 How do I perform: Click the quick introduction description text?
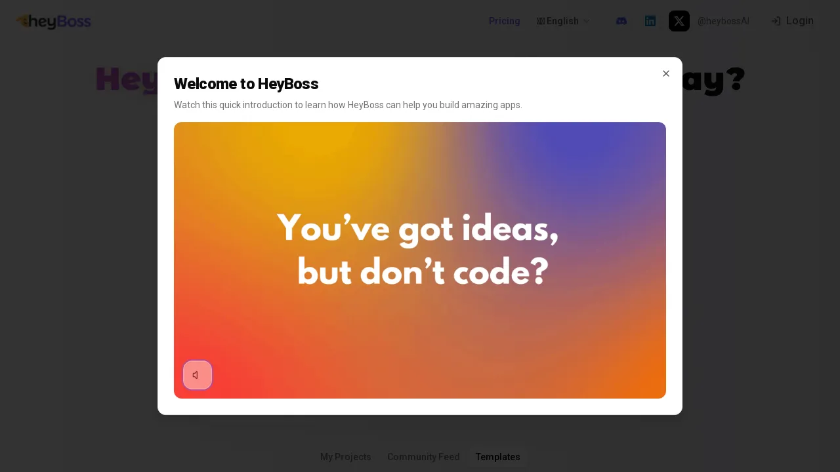click(x=348, y=105)
